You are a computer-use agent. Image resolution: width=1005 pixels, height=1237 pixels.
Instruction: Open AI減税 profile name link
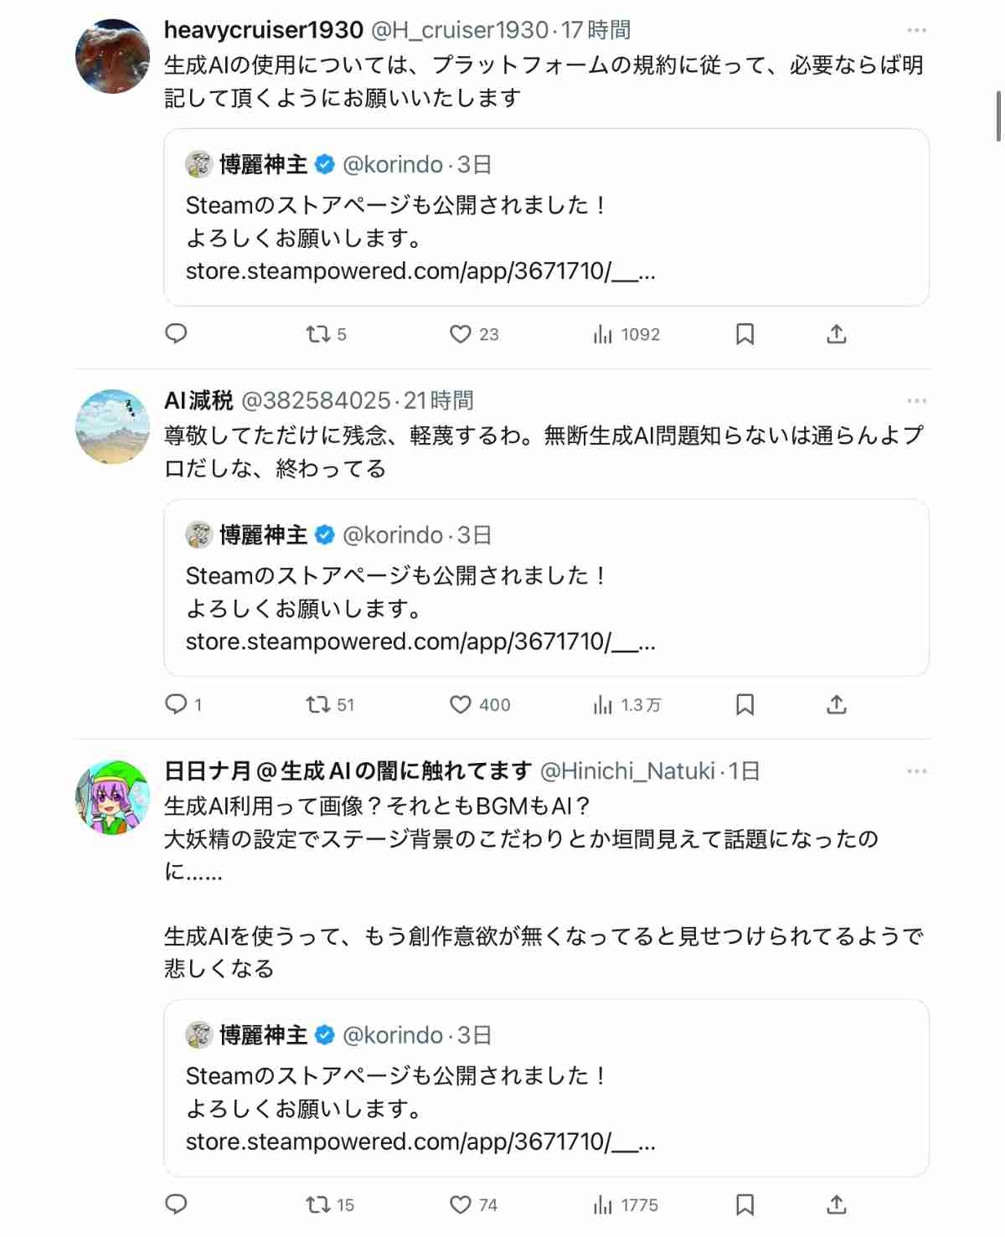pyautogui.click(x=198, y=400)
